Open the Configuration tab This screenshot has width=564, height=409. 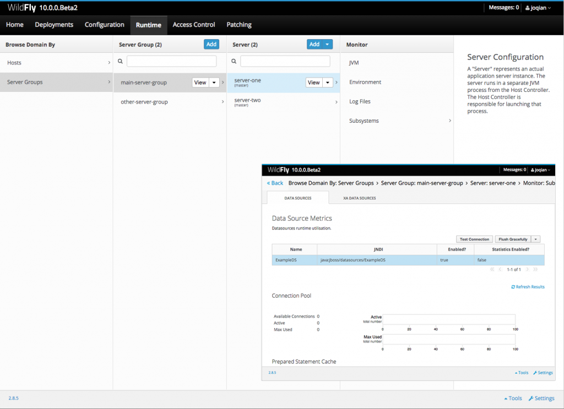click(x=104, y=25)
